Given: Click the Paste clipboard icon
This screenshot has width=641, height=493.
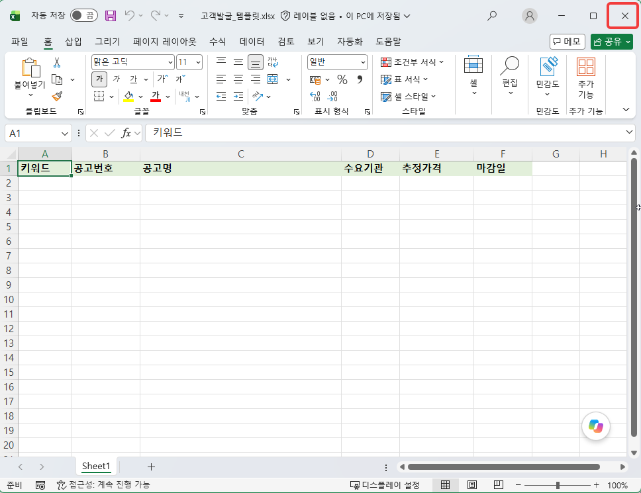Looking at the screenshot, I should point(30,67).
